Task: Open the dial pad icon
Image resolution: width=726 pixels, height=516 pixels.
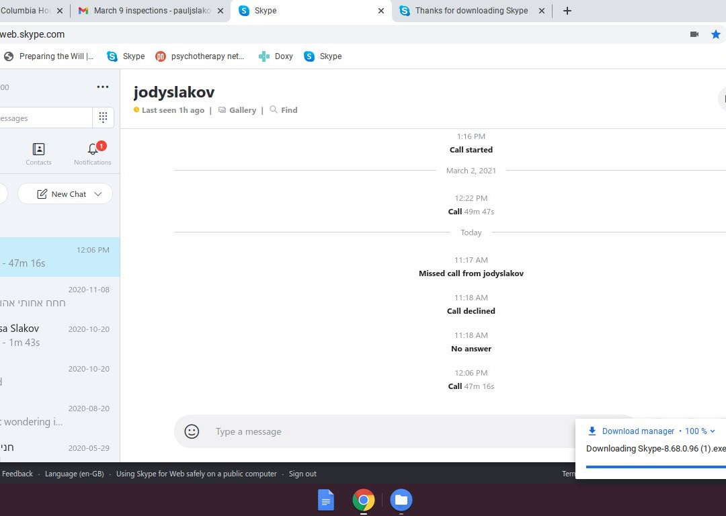Action: click(103, 118)
